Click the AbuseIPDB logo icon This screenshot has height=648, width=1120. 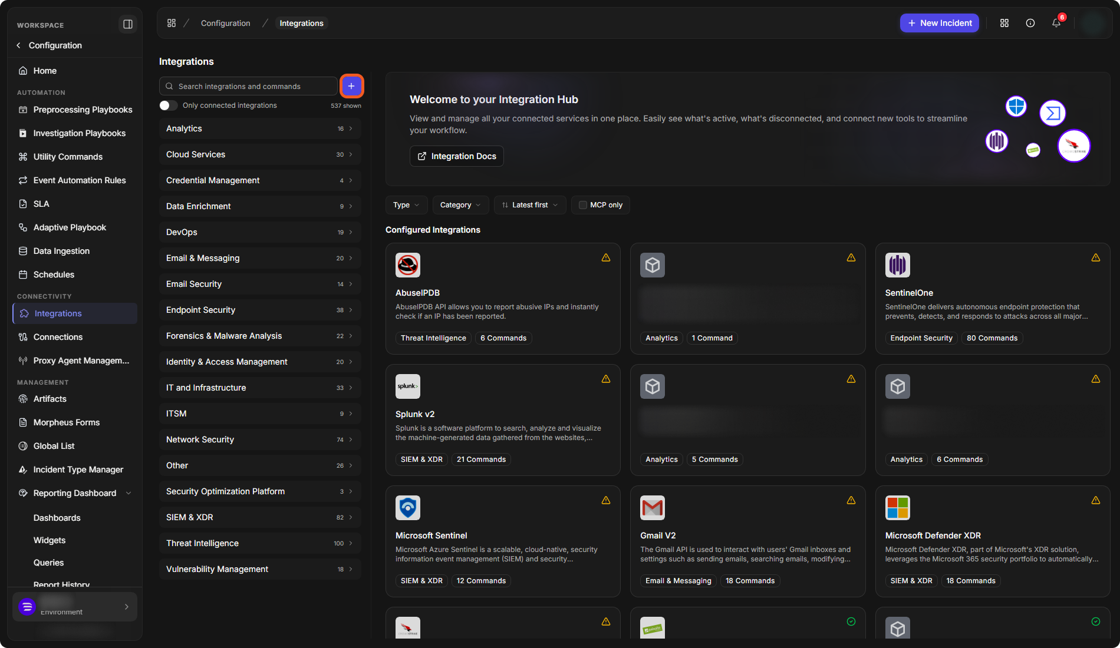408,265
